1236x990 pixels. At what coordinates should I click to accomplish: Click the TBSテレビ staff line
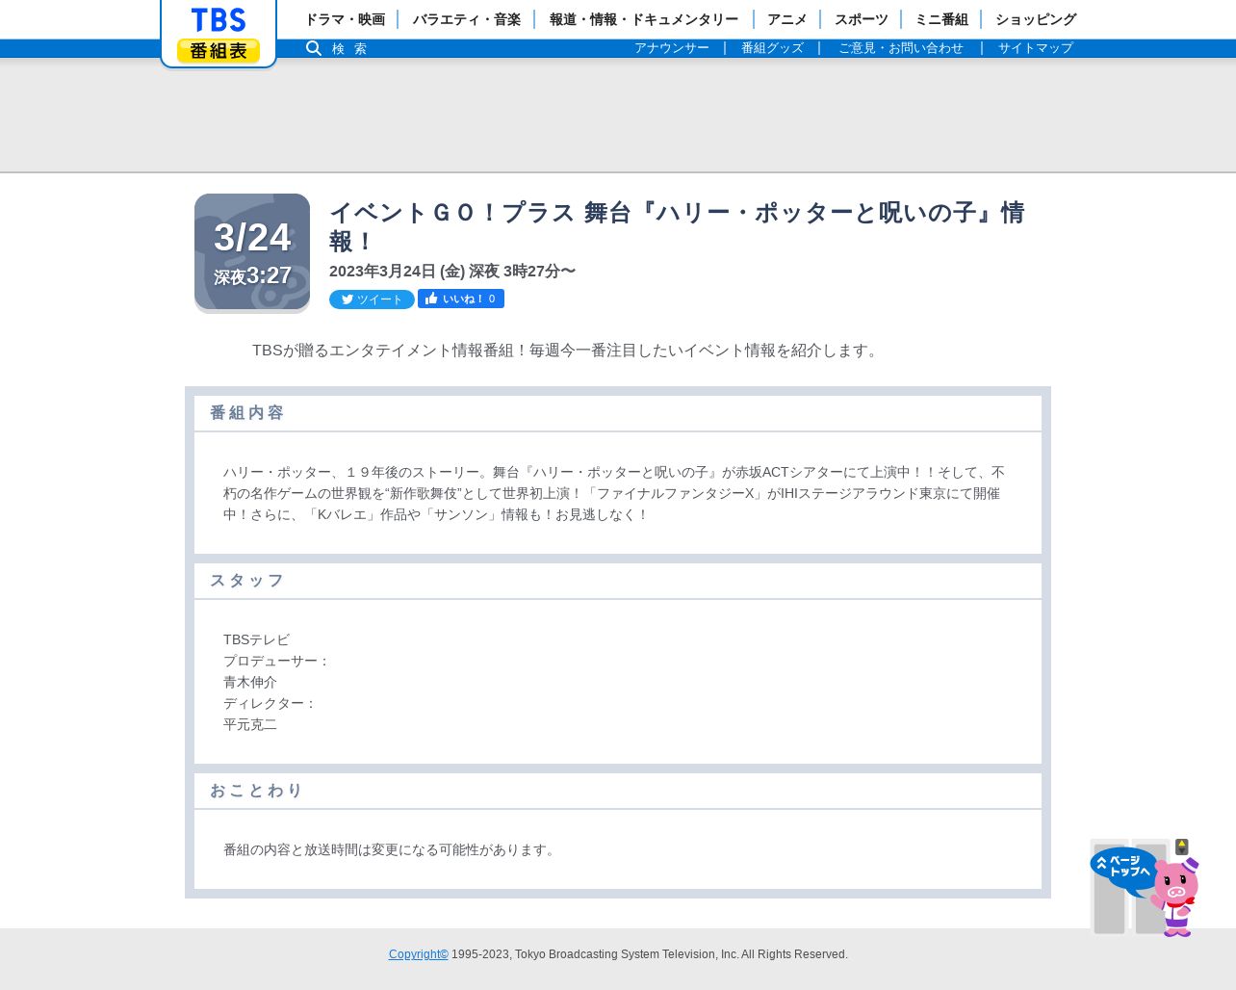256,639
